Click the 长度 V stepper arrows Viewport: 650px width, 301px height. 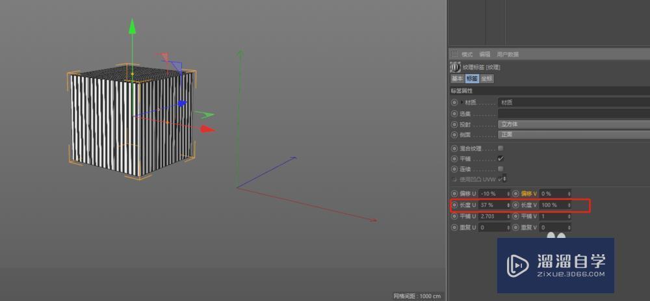point(569,205)
